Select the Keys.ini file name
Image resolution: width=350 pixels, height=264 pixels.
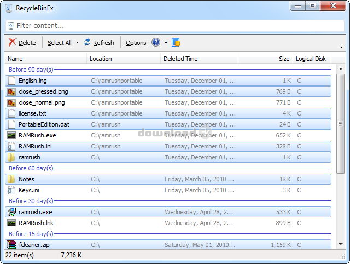point(29,190)
